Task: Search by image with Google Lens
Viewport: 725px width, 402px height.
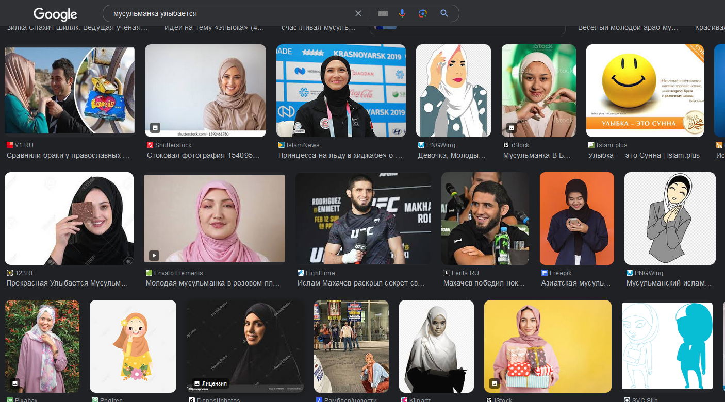Action: point(423,13)
